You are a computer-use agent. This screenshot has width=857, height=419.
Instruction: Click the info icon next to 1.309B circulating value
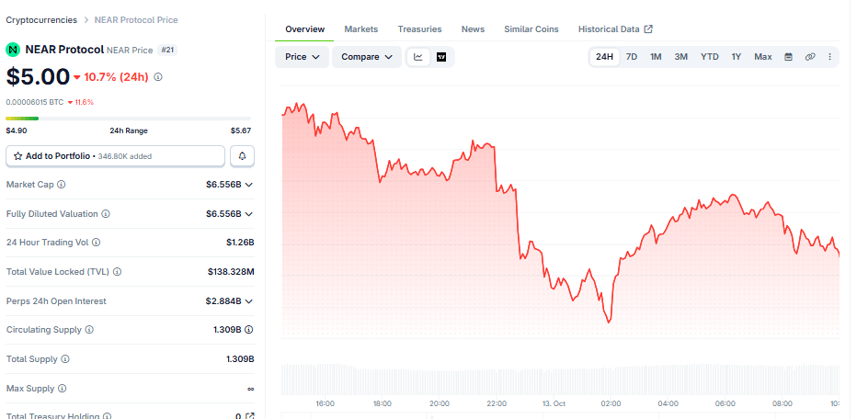(x=248, y=330)
